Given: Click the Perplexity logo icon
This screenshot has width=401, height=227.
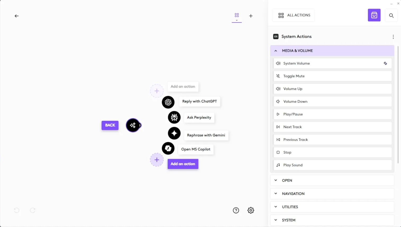Looking at the screenshot, I should (x=174, y=117).
